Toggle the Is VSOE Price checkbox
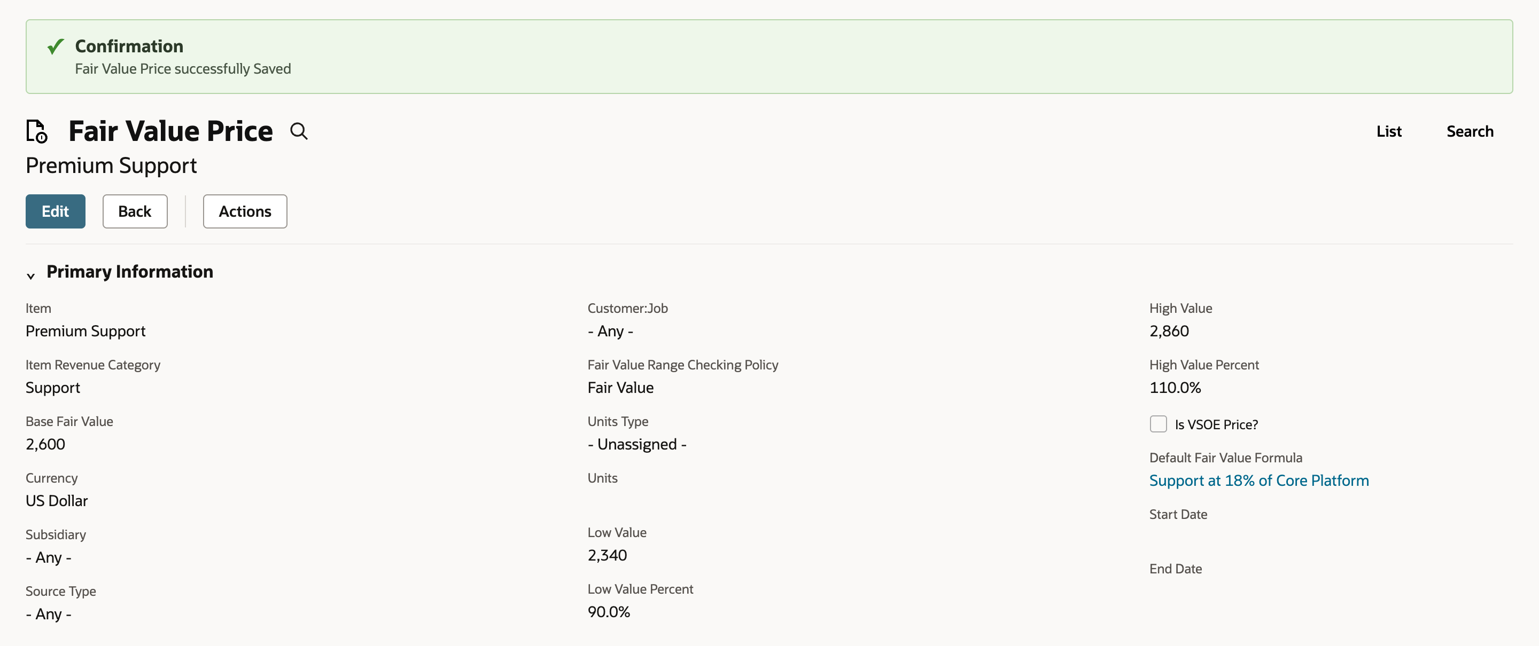1539x646 pixels. tap(1158, 424)
